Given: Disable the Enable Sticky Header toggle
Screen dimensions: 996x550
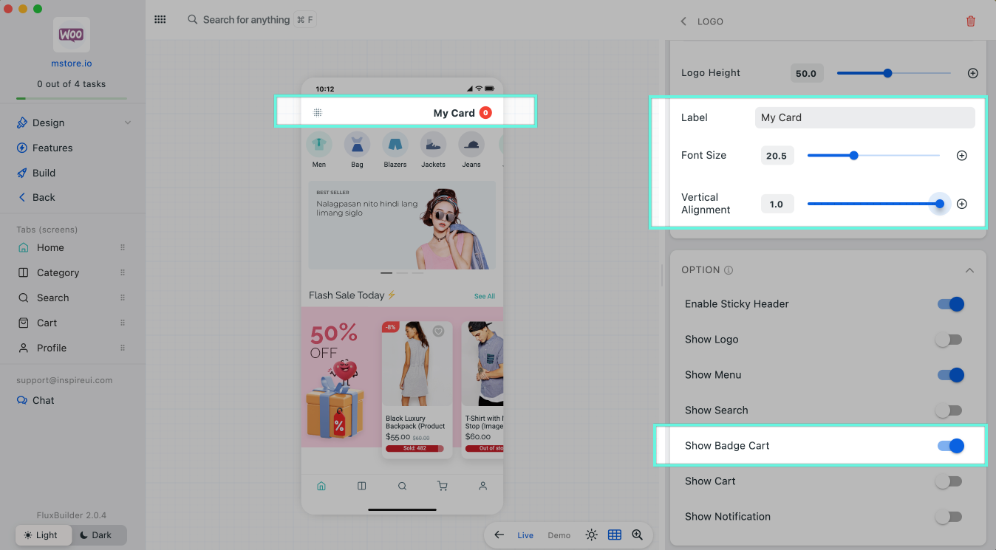Looking at the screenshot, I should [x=950, y=304].
